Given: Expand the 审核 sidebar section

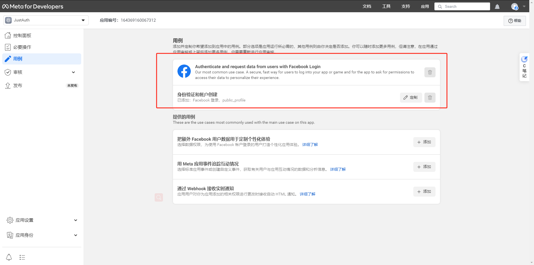Looking at the screenshot, I should tap(42, 72).
